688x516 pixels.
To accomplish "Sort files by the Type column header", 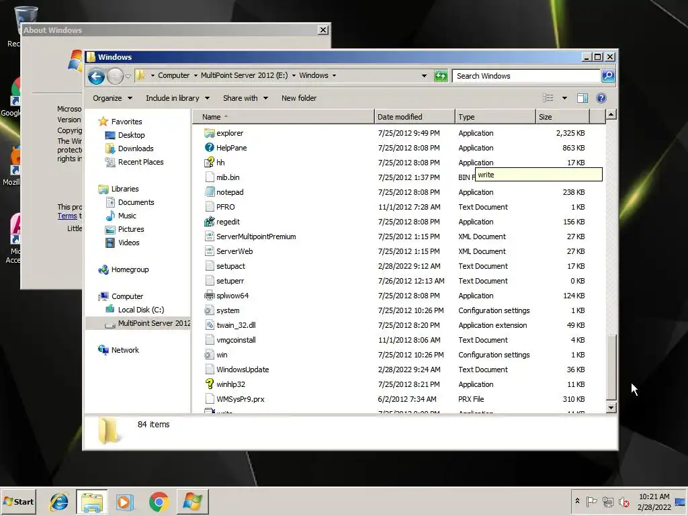I will tap(495, 117).
